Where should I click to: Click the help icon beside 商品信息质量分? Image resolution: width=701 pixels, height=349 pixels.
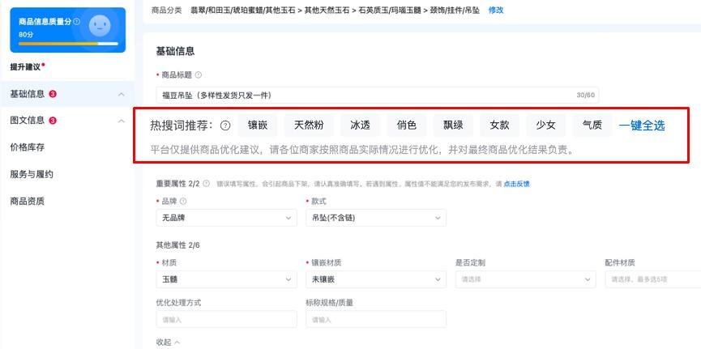click(76, 22)
